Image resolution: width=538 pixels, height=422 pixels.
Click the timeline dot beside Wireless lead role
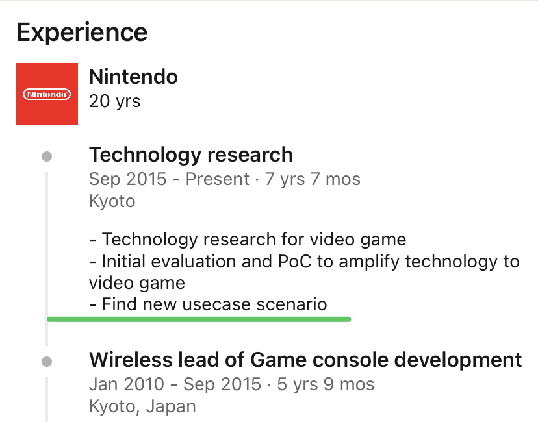(x=47, y=361)
